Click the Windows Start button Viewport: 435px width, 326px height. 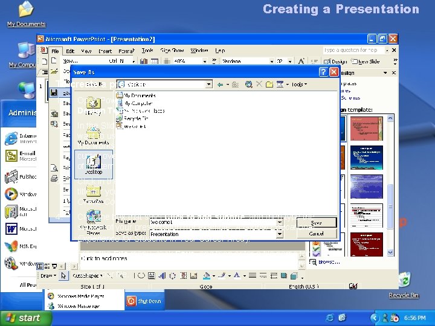click(22, 318)
